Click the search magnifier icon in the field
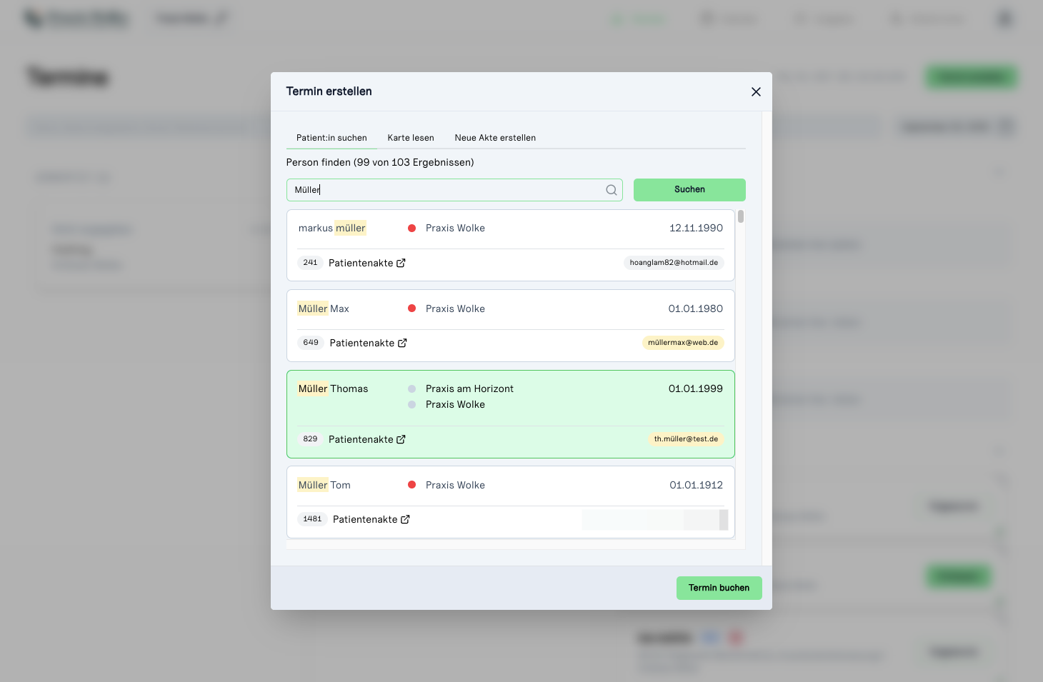This screenshot has height=682, width=1043. point(612,190)
